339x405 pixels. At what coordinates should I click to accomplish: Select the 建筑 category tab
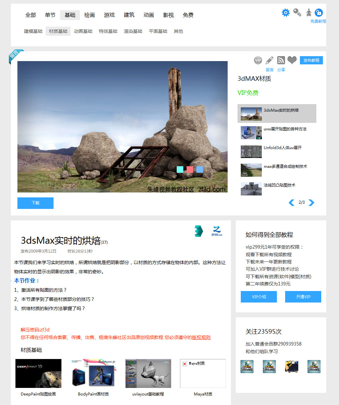pos(129,15)
